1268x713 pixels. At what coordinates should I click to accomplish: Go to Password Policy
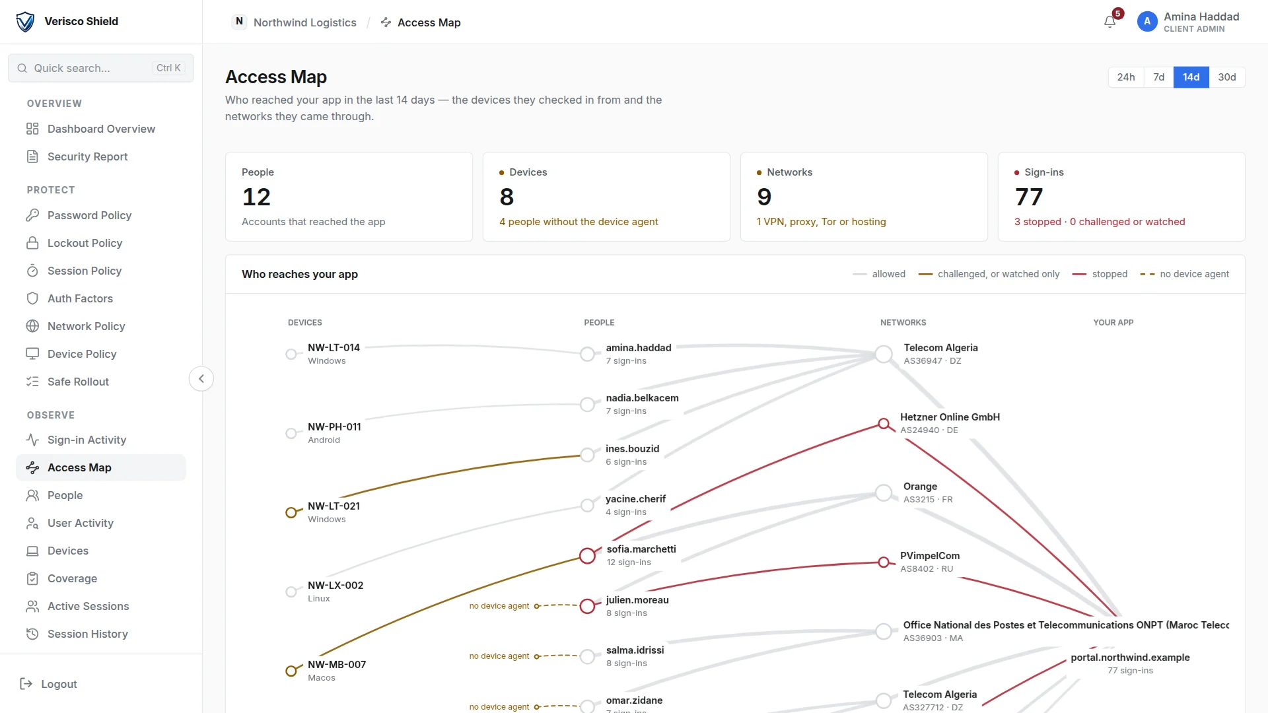click(101, 215)
